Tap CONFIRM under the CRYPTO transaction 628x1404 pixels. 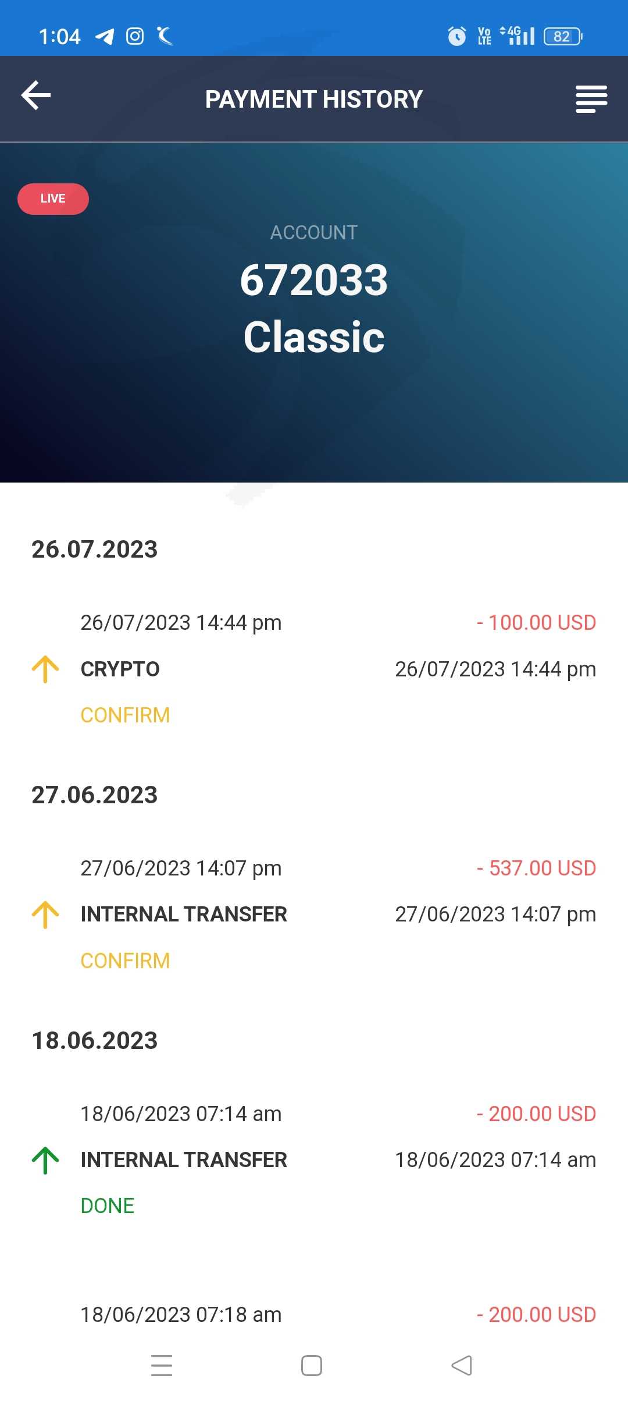tap(125, 715)
